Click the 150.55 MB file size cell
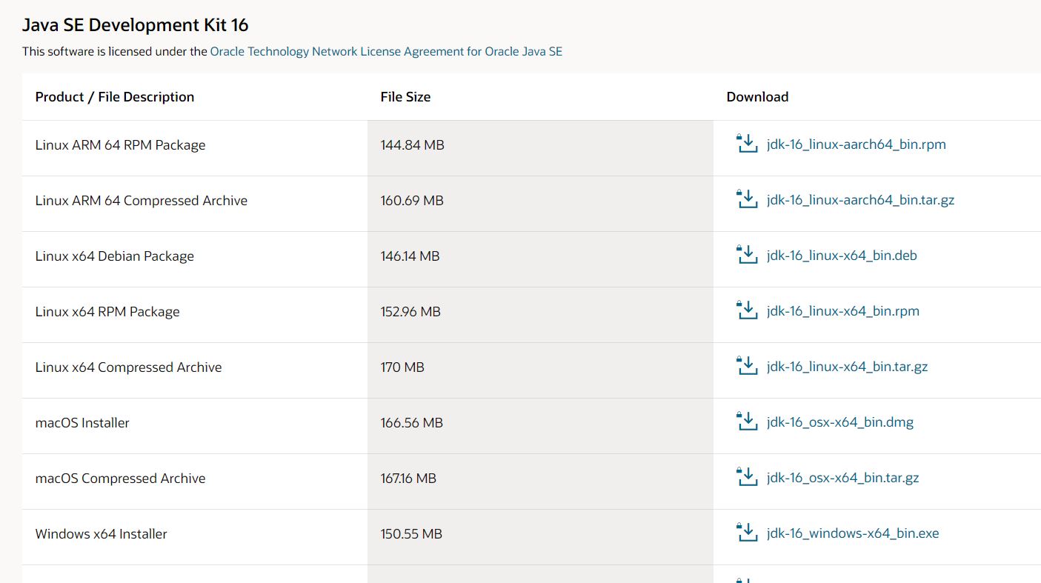This screenshot has width=1041, height=583. click(x=540, y=537)
